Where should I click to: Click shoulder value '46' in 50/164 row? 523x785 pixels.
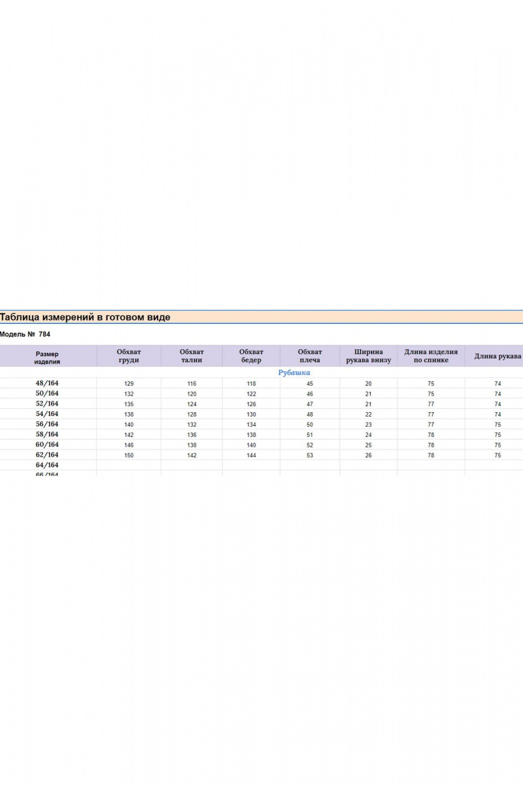[310, 394]
